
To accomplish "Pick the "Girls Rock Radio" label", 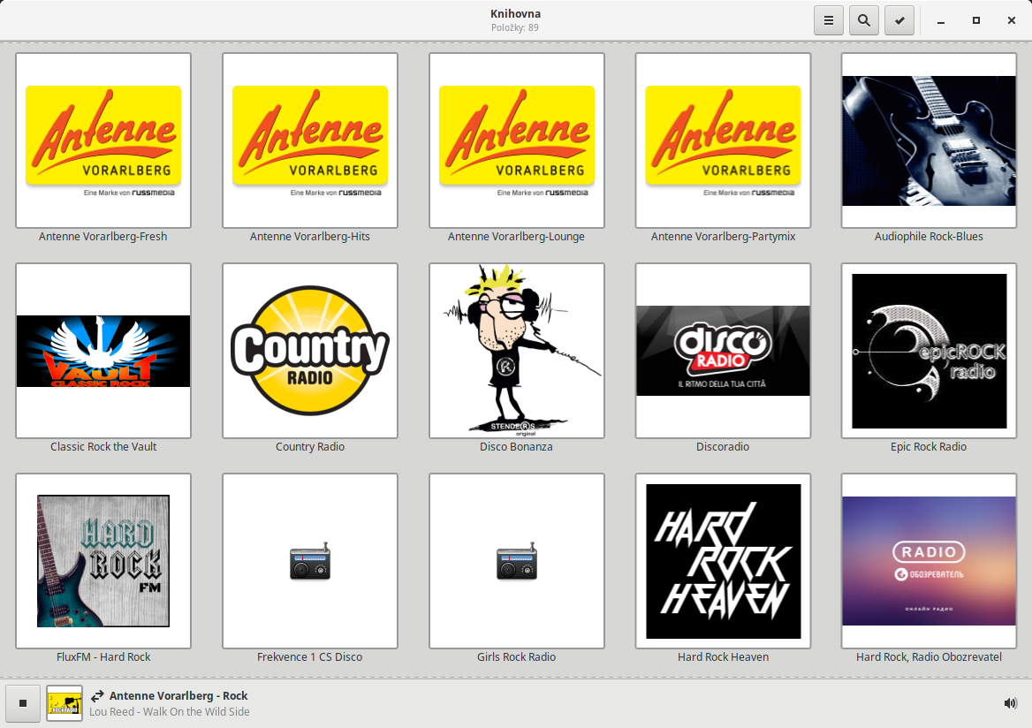I will point(516,657).
